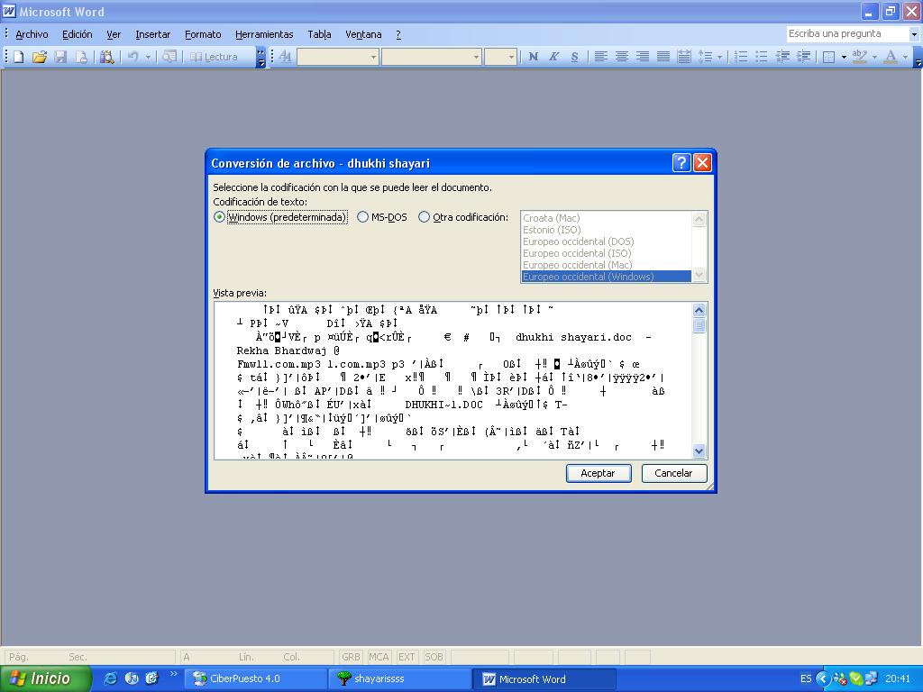Click the Italic (K) formatting icon
923x692 pixels.
coord(553,57)
